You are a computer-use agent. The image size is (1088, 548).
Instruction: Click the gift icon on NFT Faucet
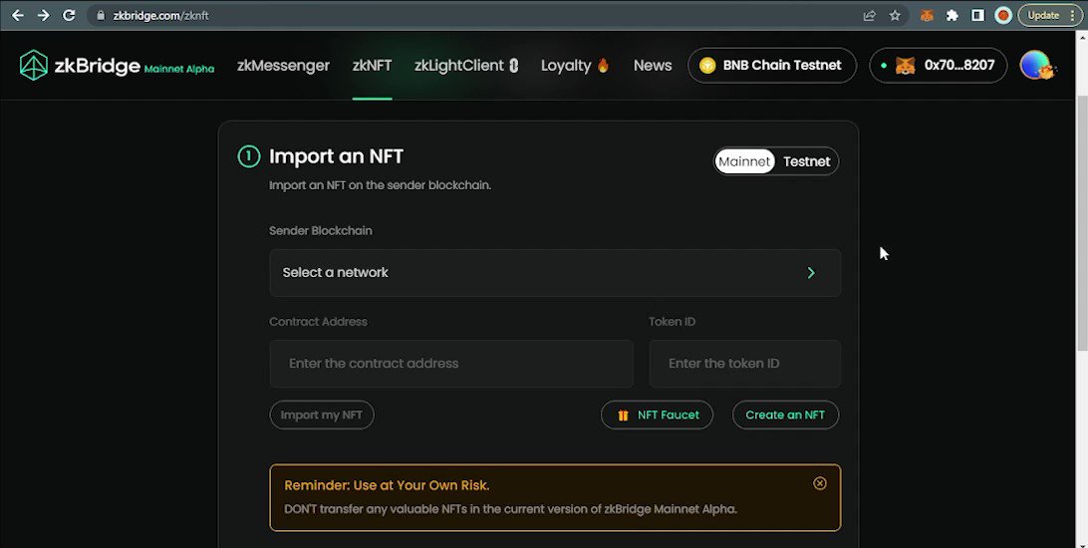click(623, 415)
